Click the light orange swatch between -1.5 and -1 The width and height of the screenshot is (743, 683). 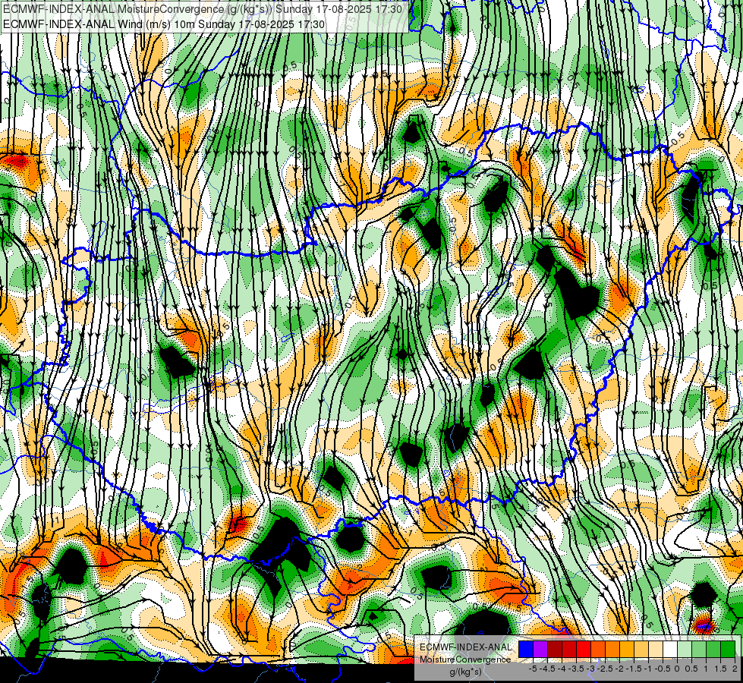coord(641,650)
